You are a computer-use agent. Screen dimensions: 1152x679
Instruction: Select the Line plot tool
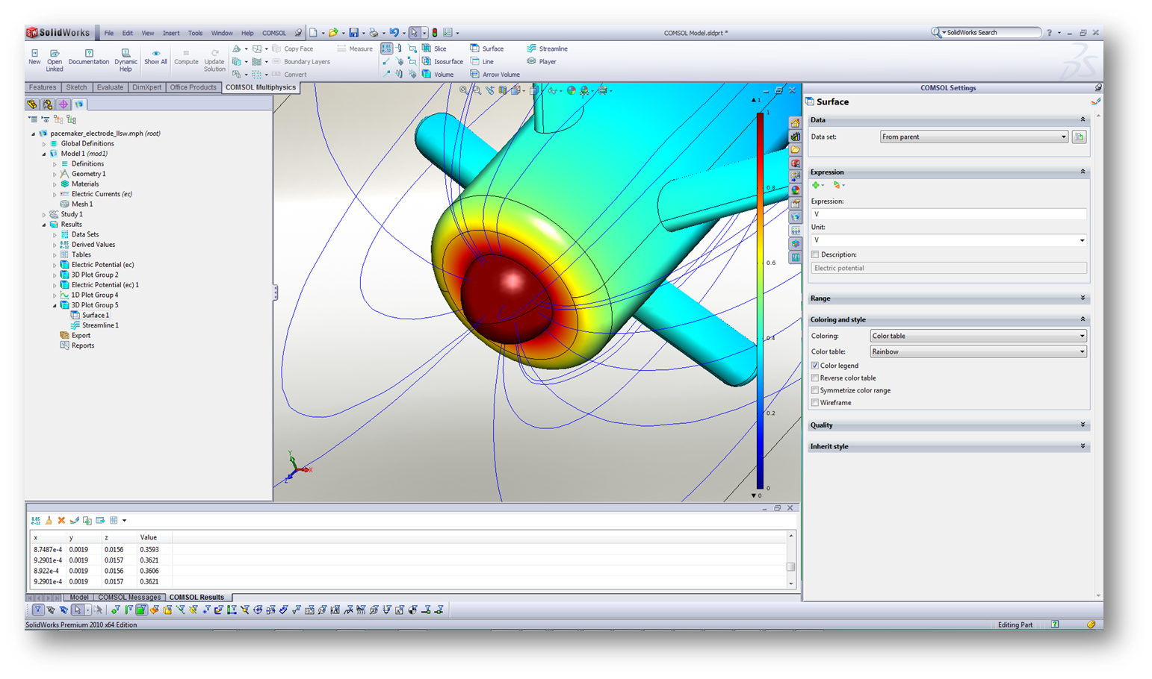[482, 61]
